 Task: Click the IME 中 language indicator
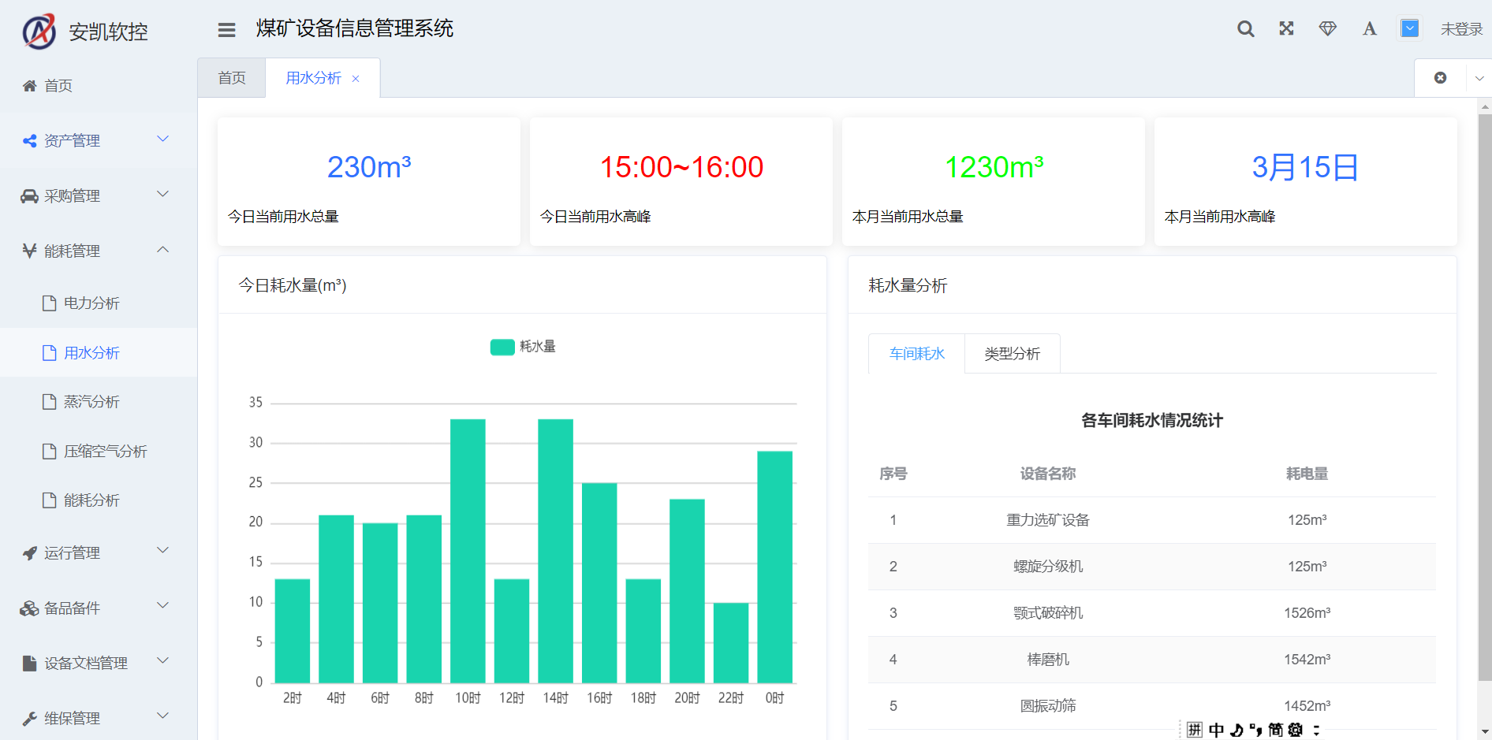click(x=1216, y=731)
